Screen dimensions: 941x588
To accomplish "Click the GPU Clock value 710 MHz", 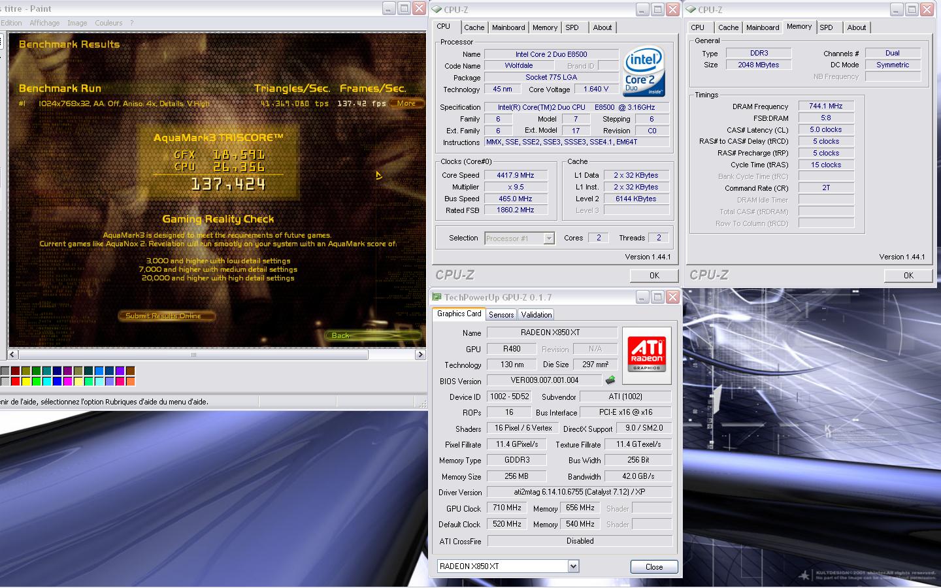I will coord(507,508).
